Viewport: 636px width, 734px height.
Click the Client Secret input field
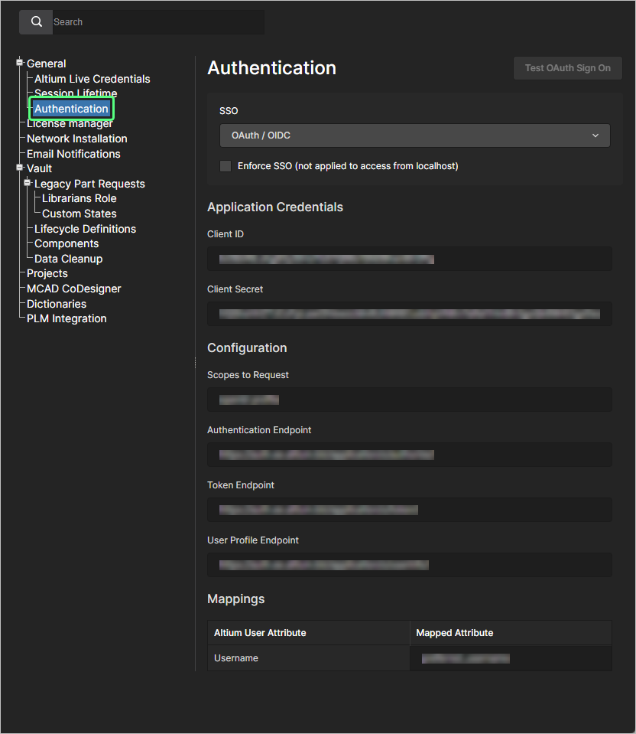click(x=410, y=314)
